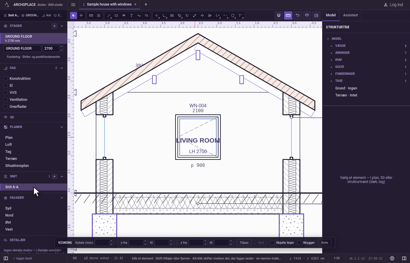Choose the pan/move crosshair tool
410x263 pixels.
click(x=81, y=15)
